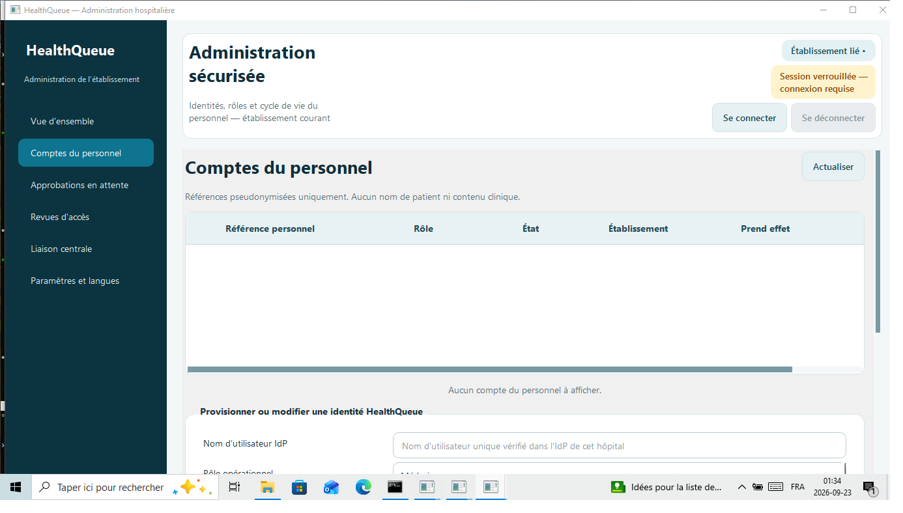Click the Se déconnecter button
The width and height of the screenshot is (903, 513).
point(833,118)
